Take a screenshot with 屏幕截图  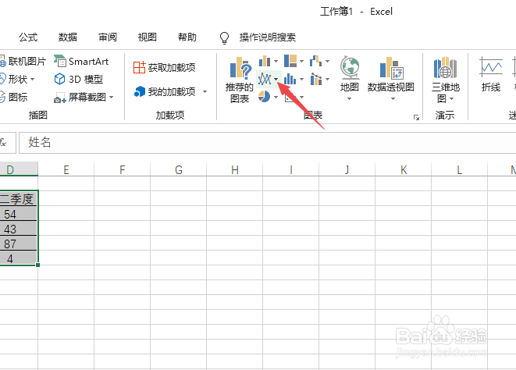pyautogui.click(x=80, y=97)
